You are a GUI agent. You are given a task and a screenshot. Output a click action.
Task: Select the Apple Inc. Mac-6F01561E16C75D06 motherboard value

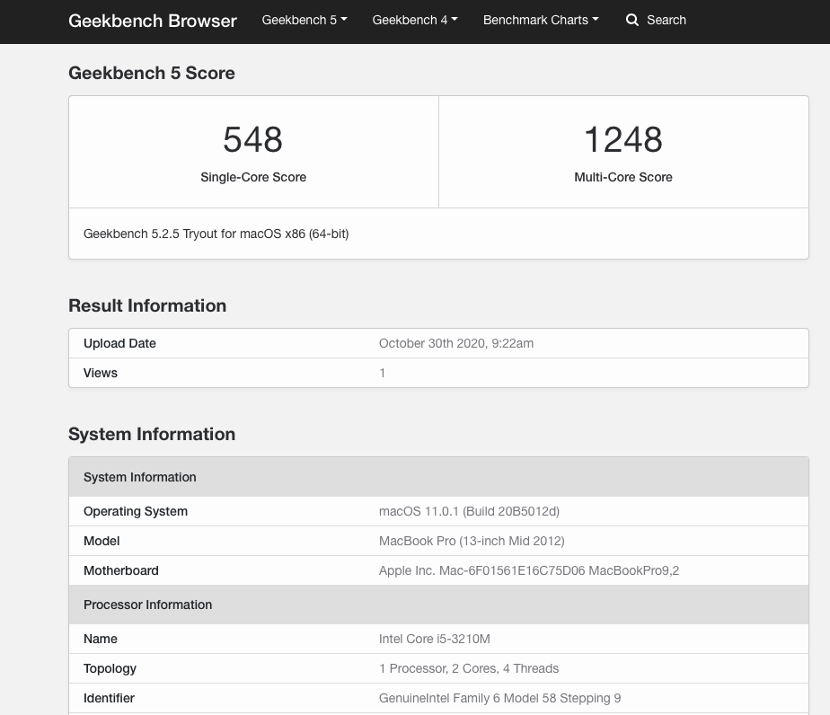pos(529,570)
